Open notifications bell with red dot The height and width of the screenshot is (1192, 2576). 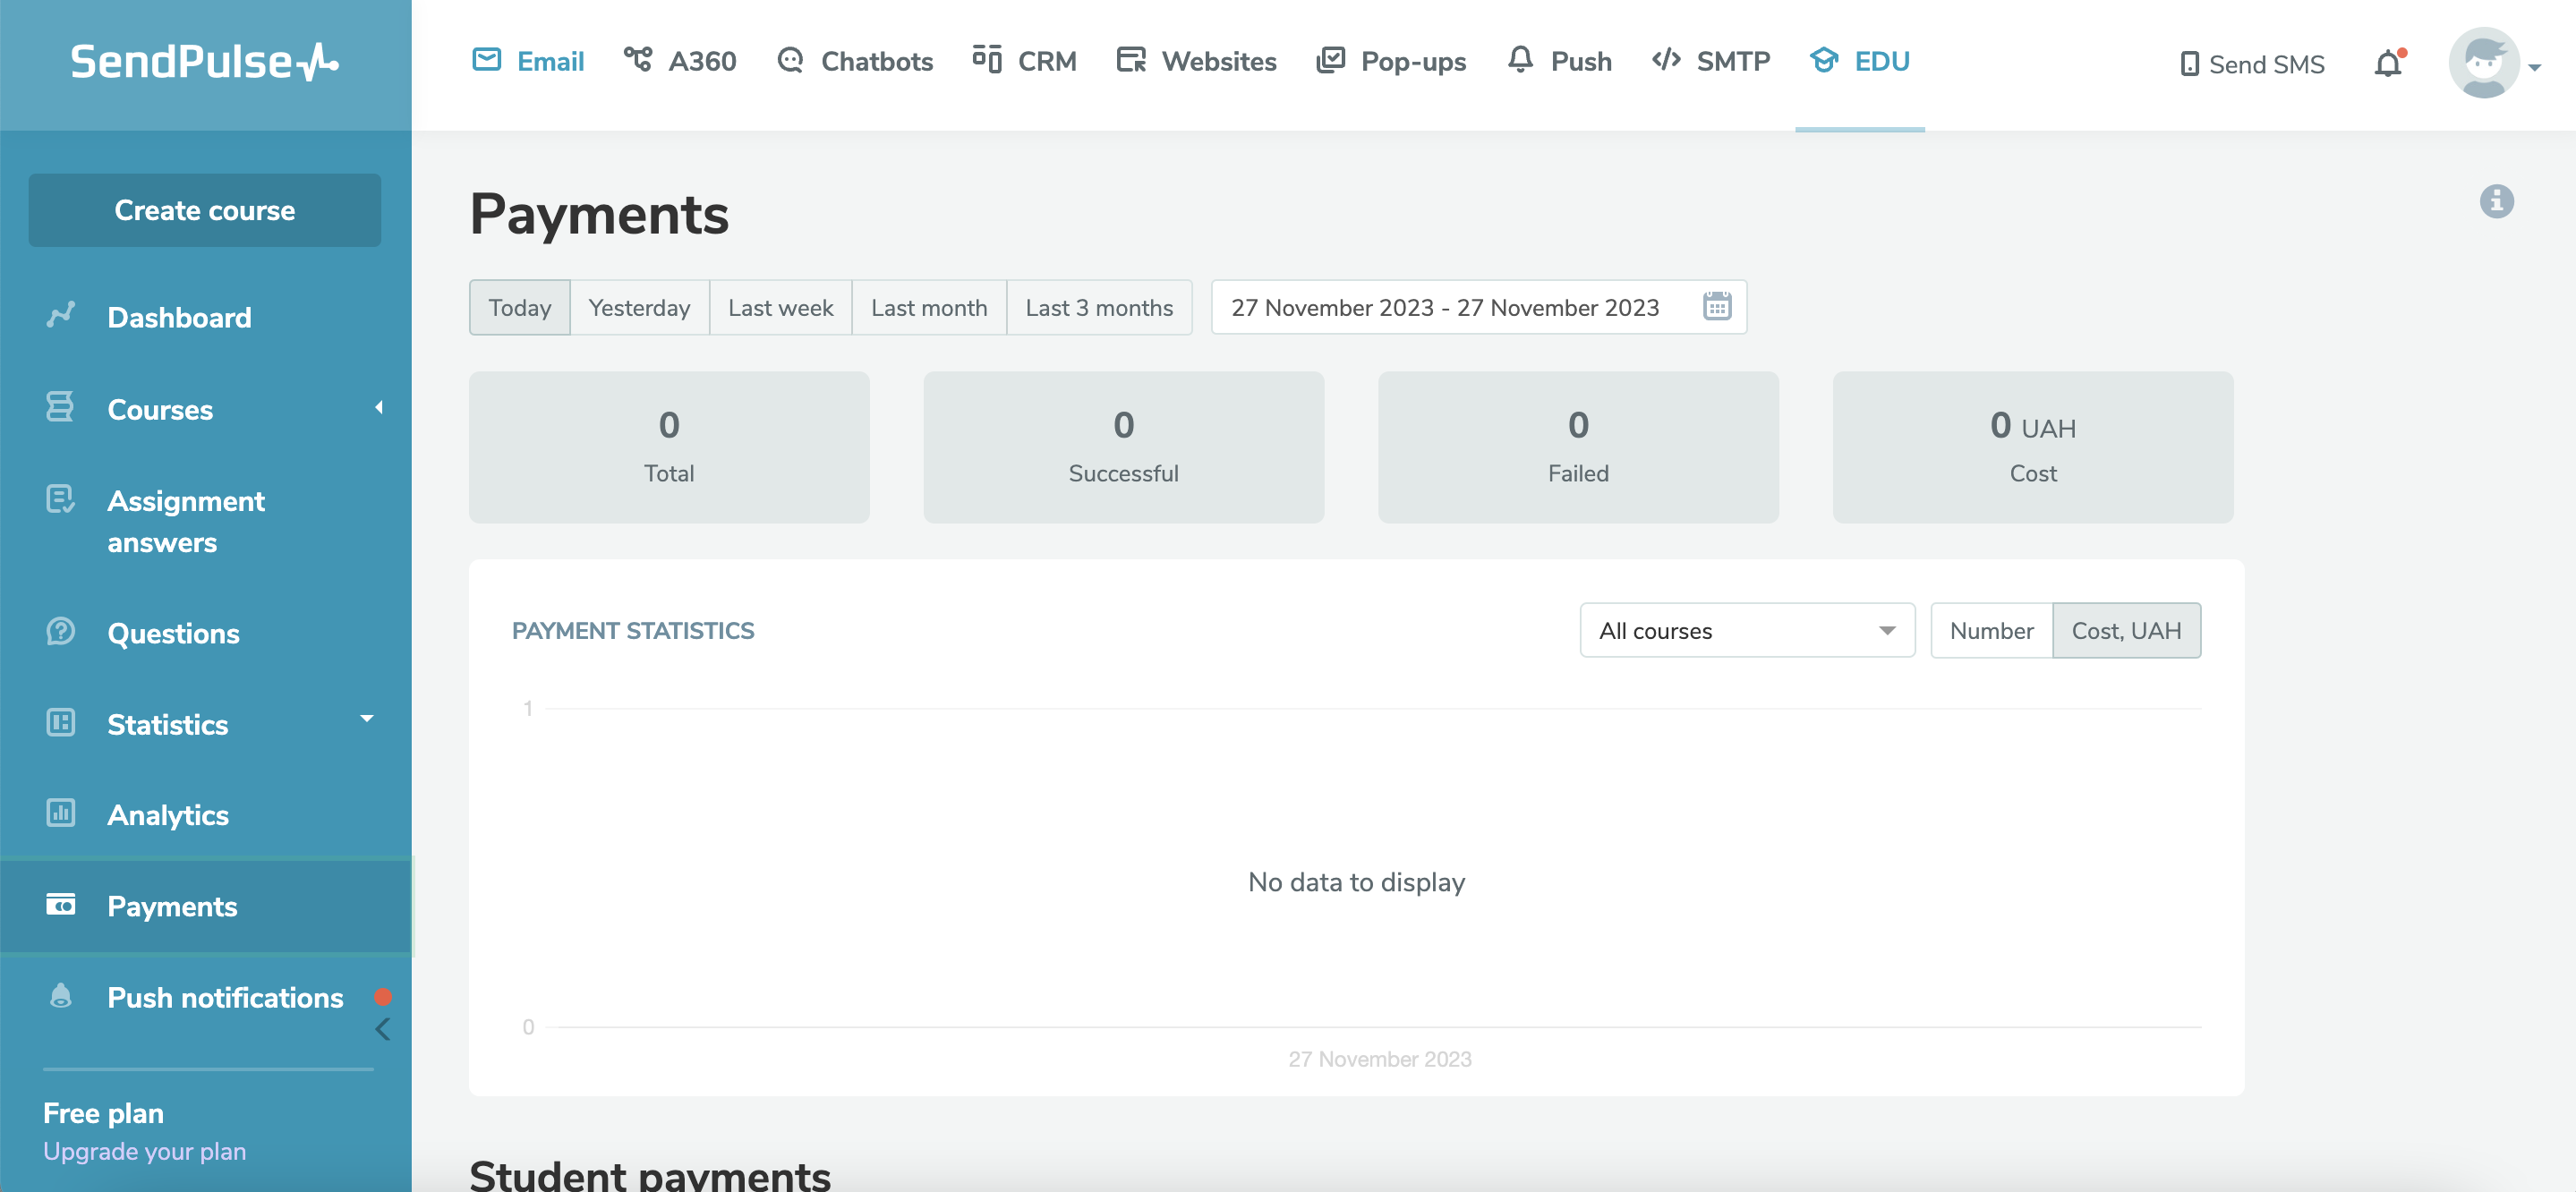[x=2389, y=63]
